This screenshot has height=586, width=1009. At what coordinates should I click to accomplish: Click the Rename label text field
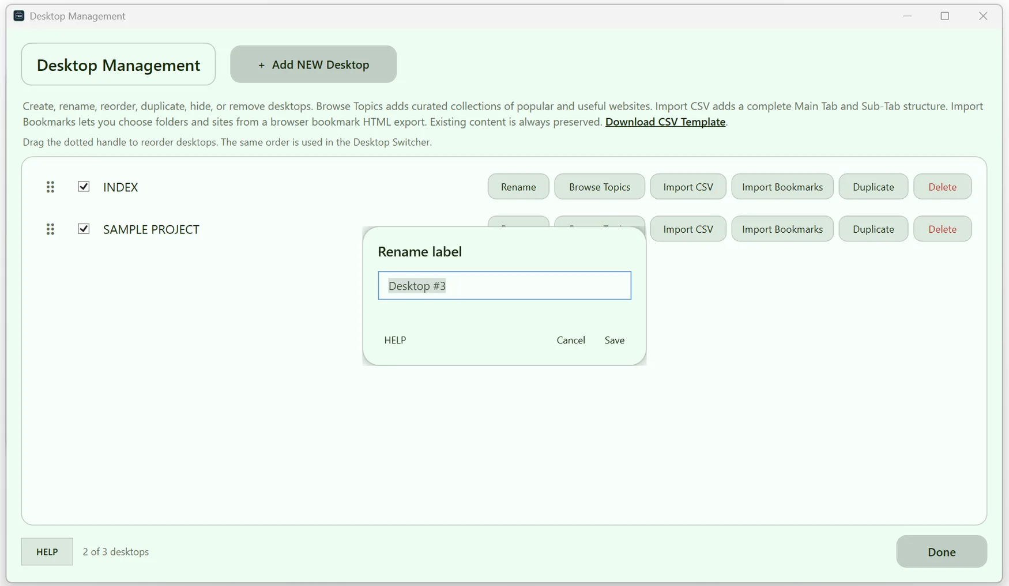(x=505, y=285)
